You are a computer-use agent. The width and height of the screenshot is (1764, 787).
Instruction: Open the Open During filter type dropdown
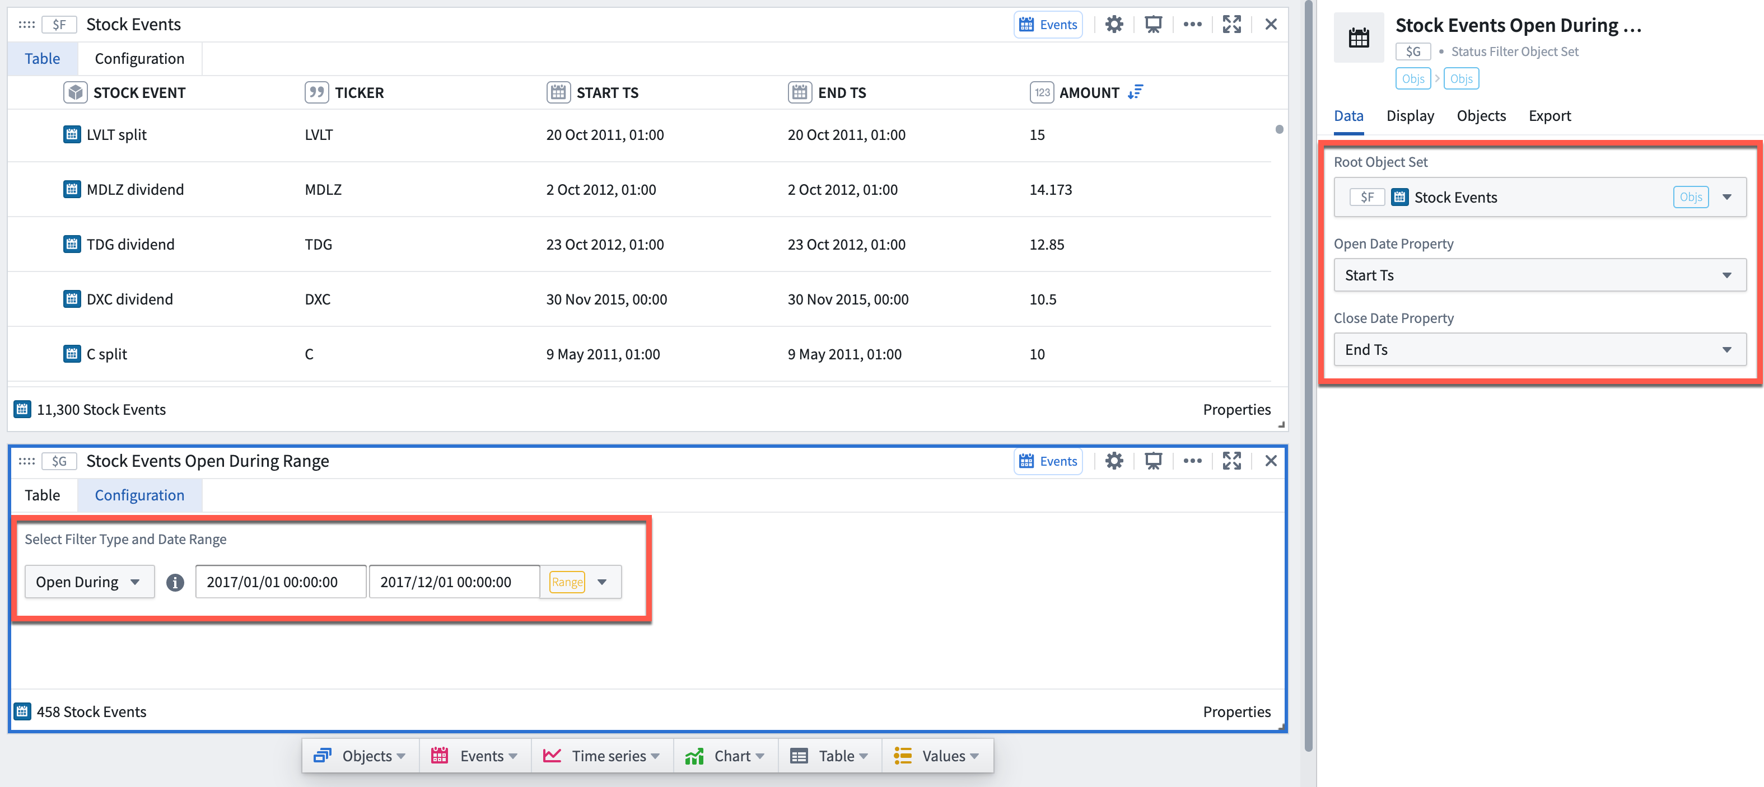pos(90,582)
